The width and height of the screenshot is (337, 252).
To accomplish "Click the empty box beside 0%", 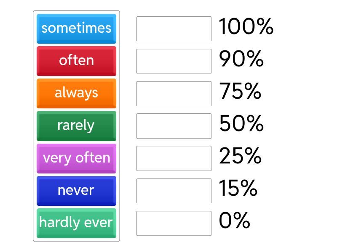I will (x=174, y=223).
